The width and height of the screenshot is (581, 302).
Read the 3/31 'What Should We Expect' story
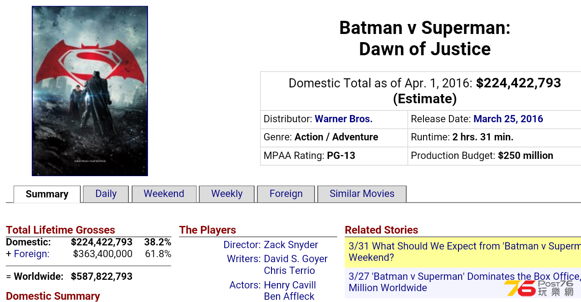coord(463,252)
